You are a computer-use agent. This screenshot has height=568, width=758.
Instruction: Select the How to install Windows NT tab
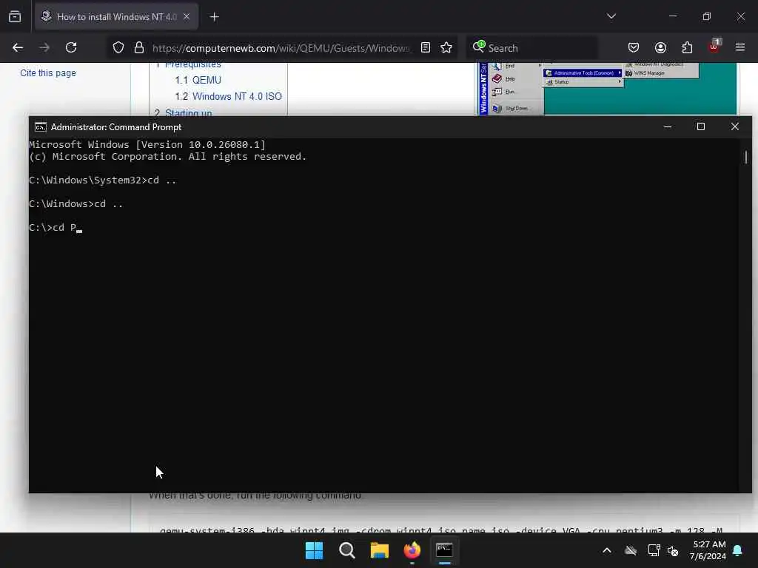click(x=116, y=17)
